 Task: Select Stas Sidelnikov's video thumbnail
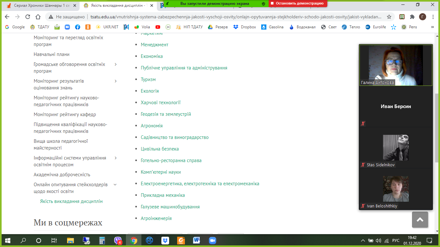point(396,148)
